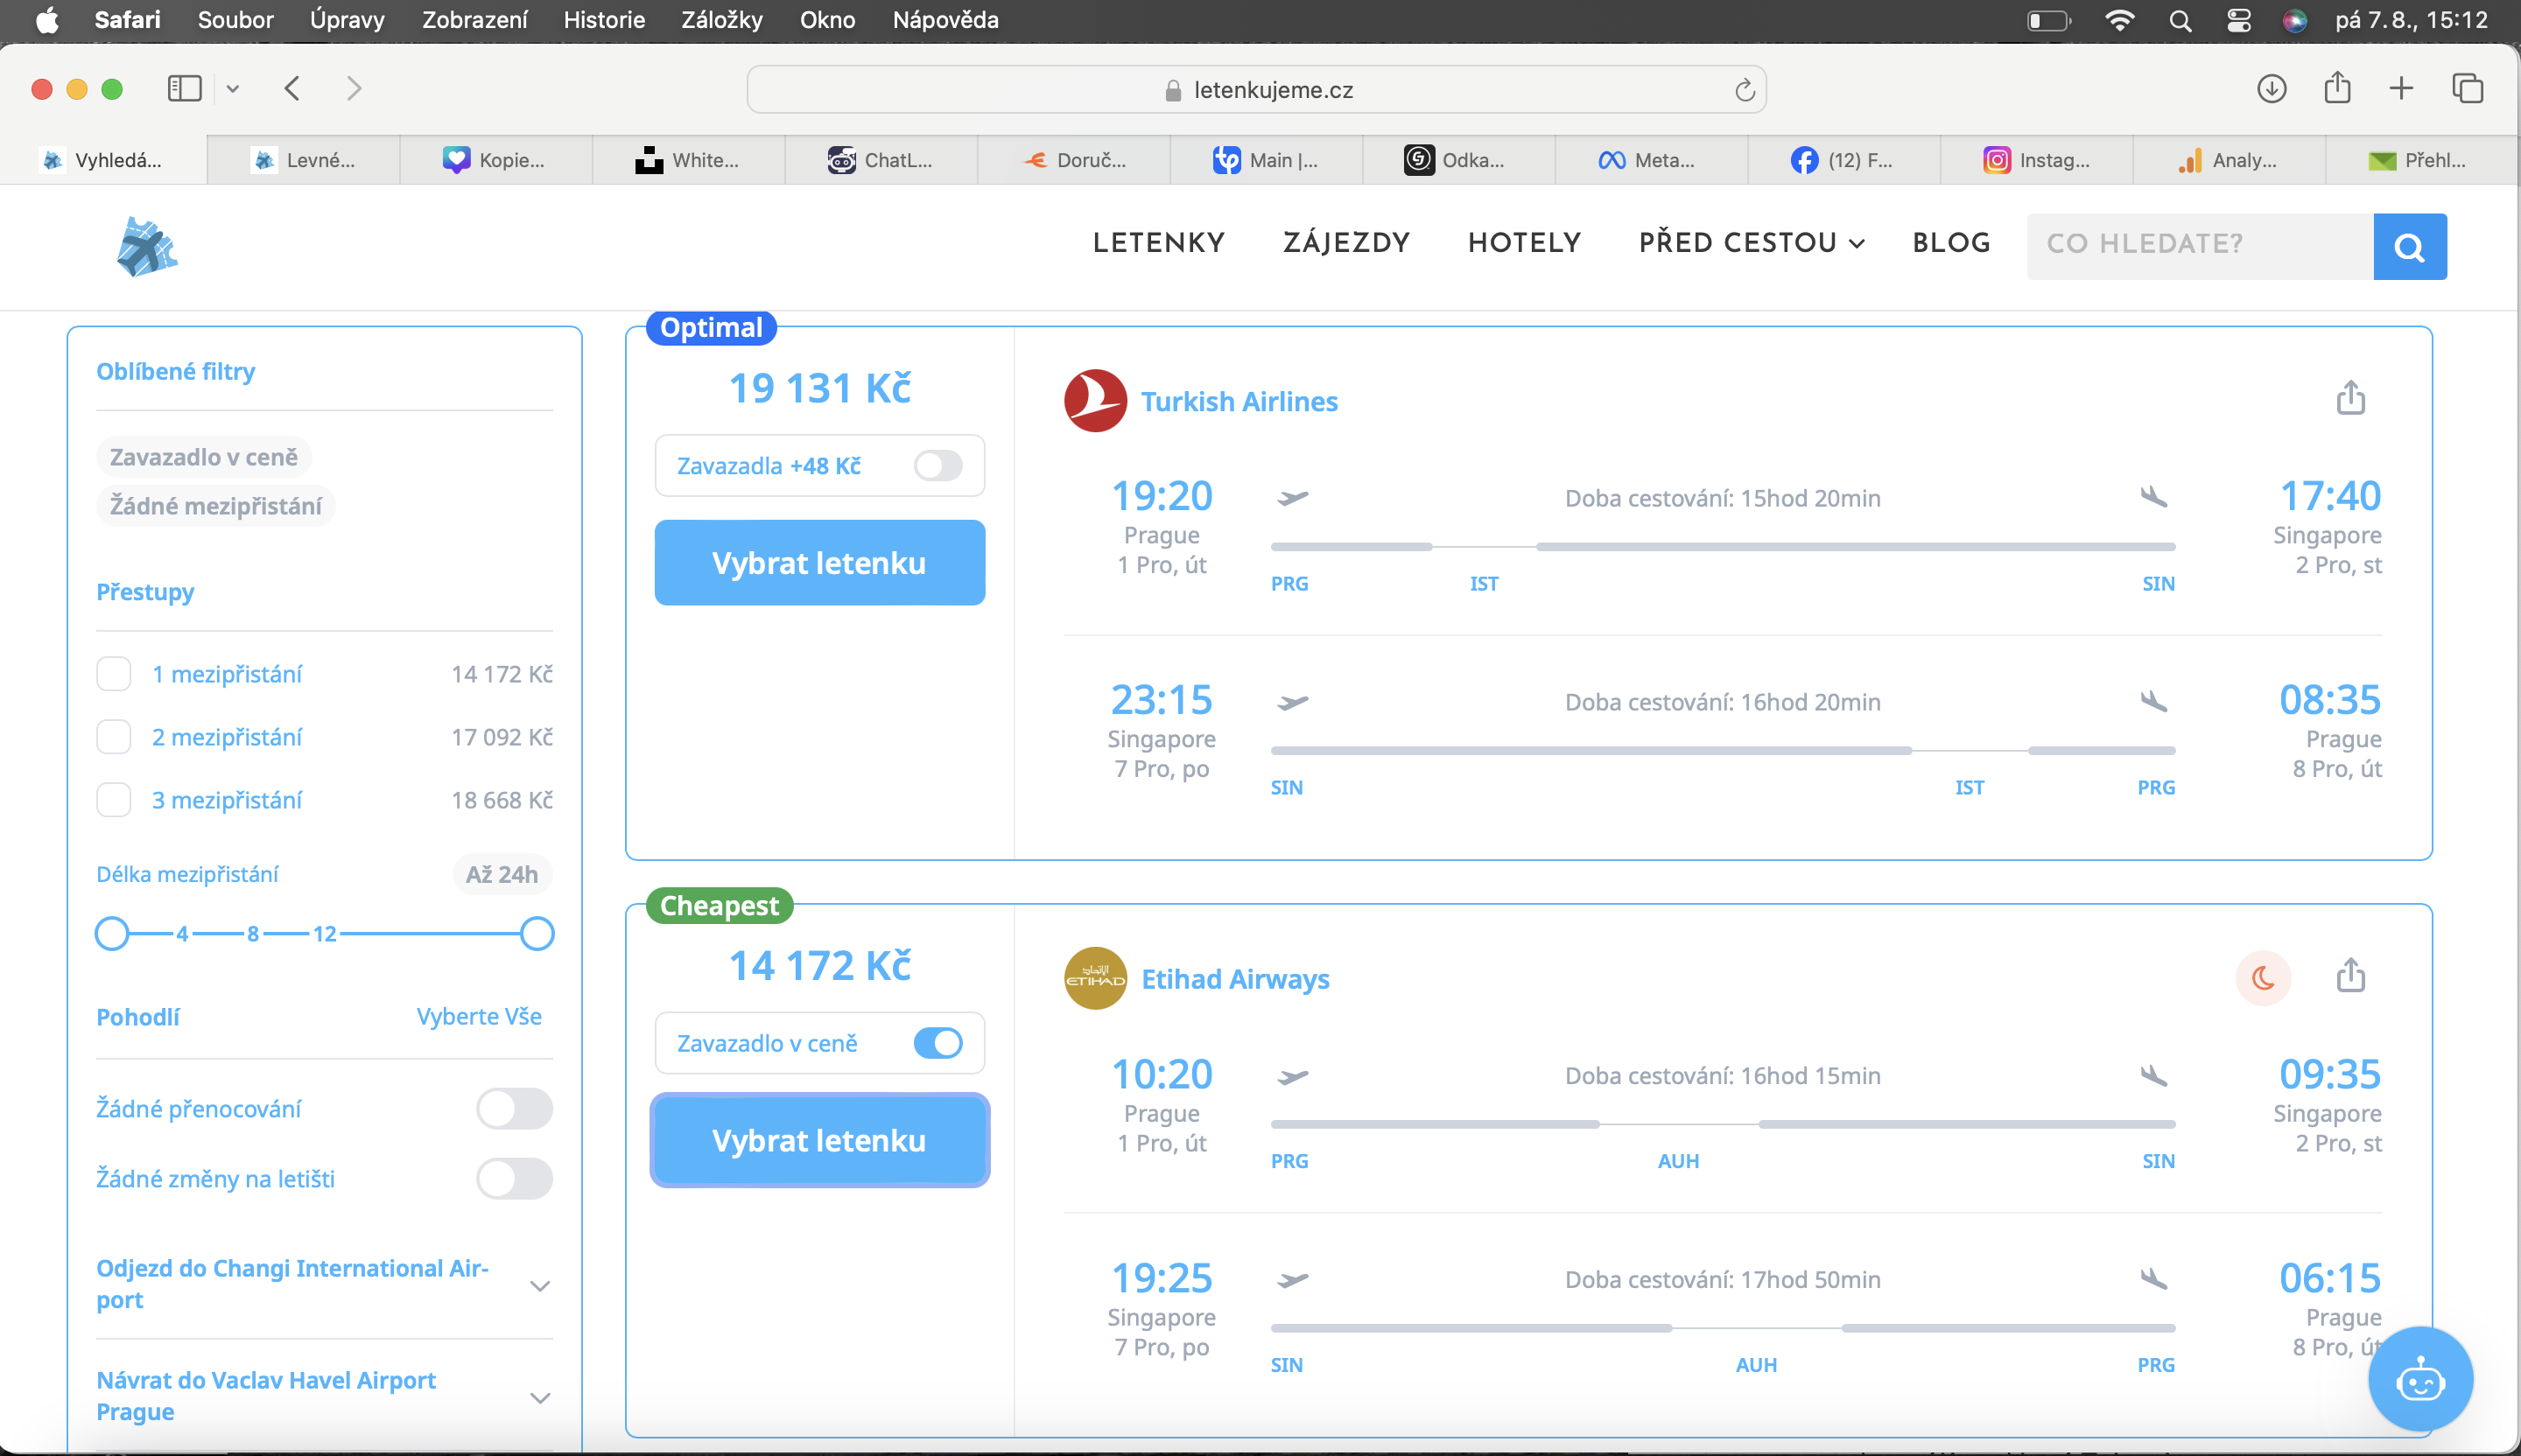Select the Etihad ticket Vybrat letenku
The height and width of the screenshot is (1456, 2521).
coord(819,1141)
